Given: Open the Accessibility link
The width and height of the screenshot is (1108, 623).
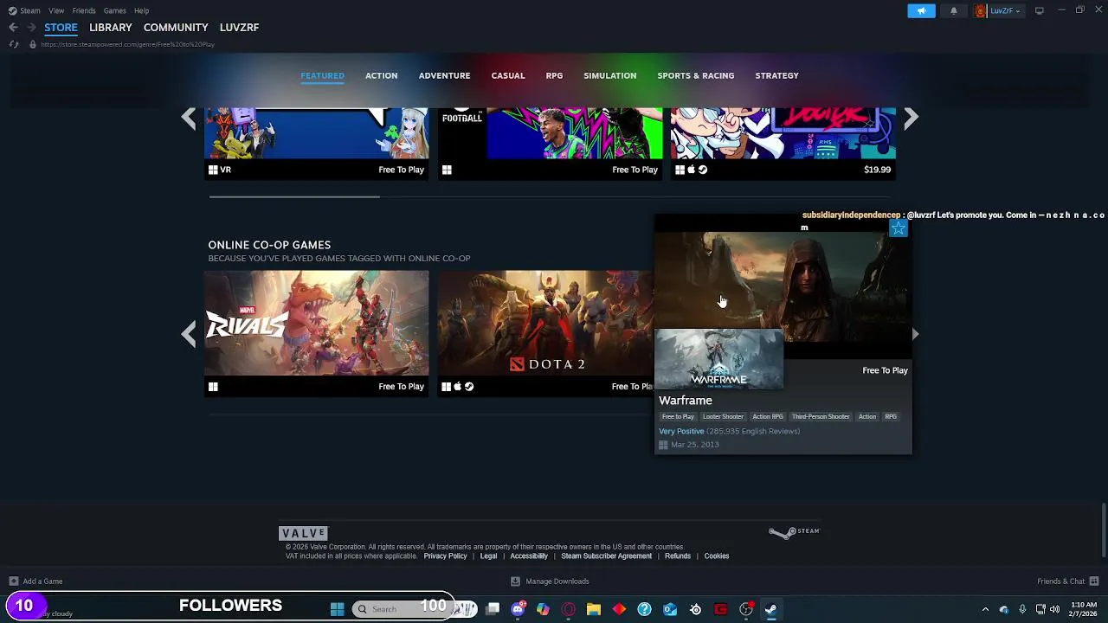Looking at the screenshot, I should [x=529, y=556].
